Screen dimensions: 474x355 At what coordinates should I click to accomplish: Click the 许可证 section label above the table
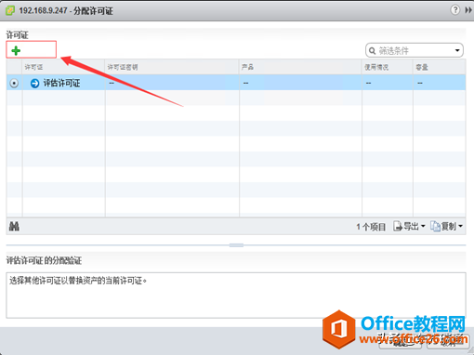click(x=17, y=35)
